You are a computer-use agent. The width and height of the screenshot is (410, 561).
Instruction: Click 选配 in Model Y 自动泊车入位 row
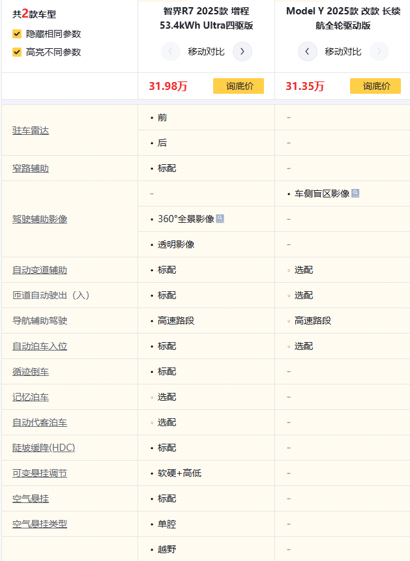pos(304,346)
